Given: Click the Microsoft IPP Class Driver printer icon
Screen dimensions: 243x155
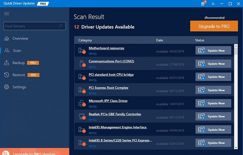Looking at the screenshot, I should 82,103.
